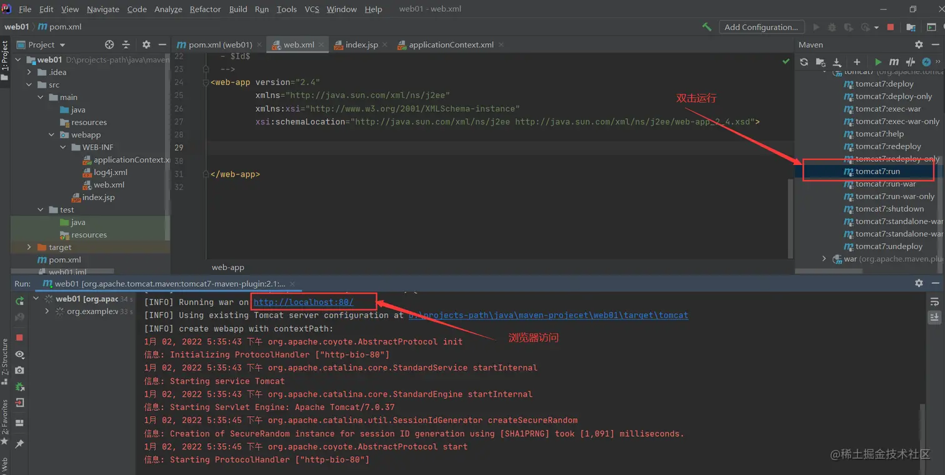Expand the target folder

[29, 247]
